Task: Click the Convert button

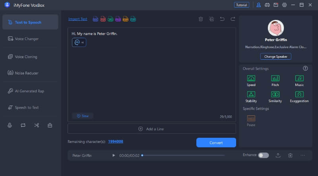Action: pyautogui.click(x=216, y=143)
